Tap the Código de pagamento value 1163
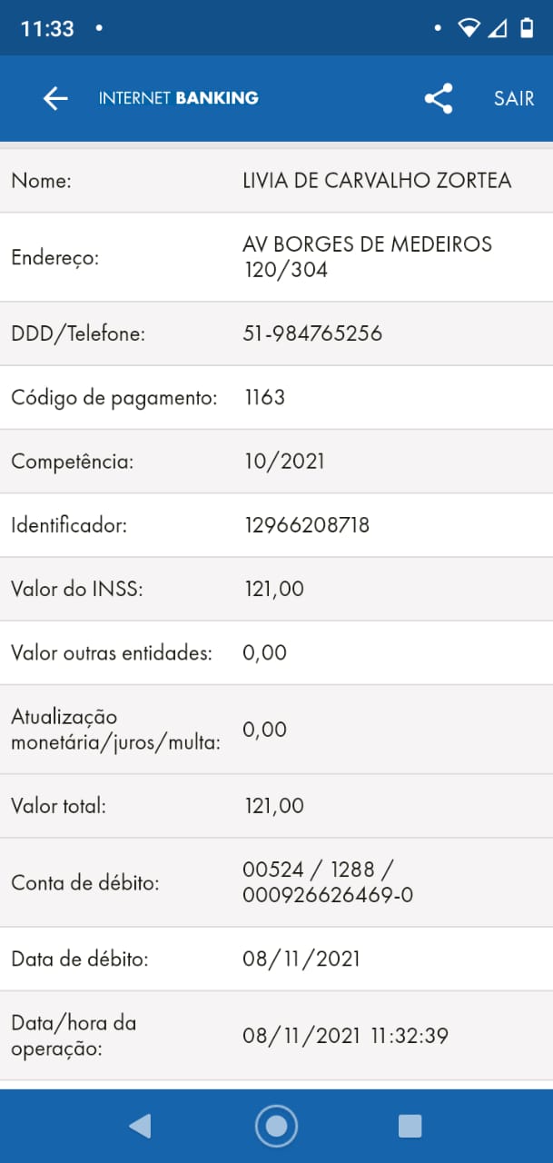 pos(264,398)
